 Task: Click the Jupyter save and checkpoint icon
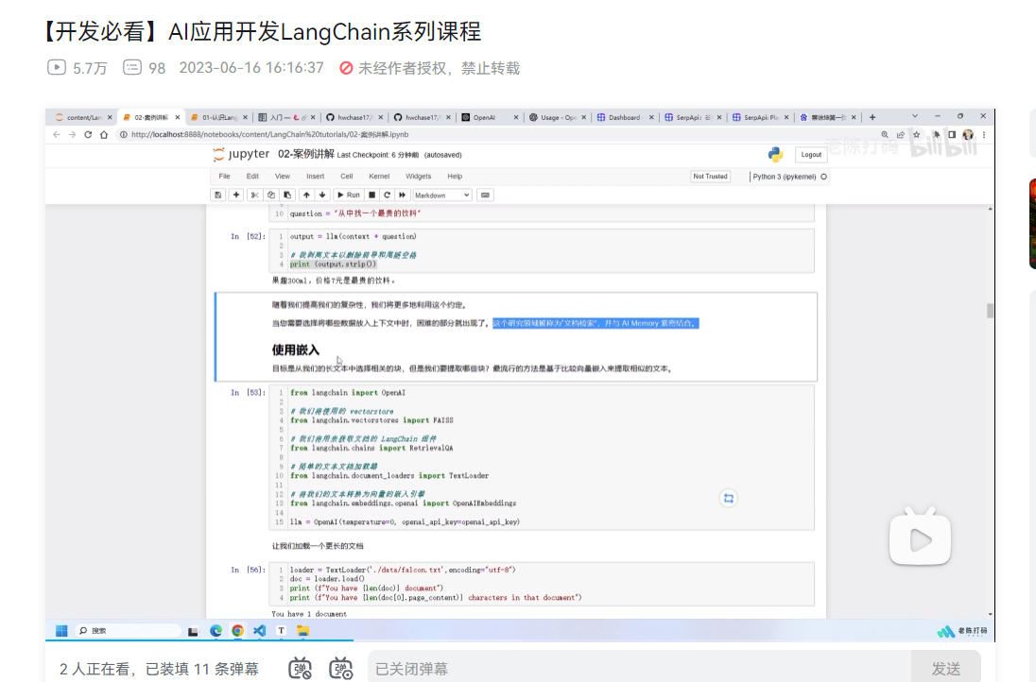[217, 196]
